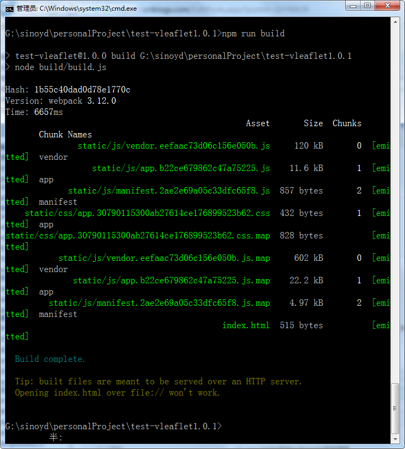The height and width of the screenshot is (449, 405).
Task: Click the scrollbar up arrow
Action: tap(395, 22)
